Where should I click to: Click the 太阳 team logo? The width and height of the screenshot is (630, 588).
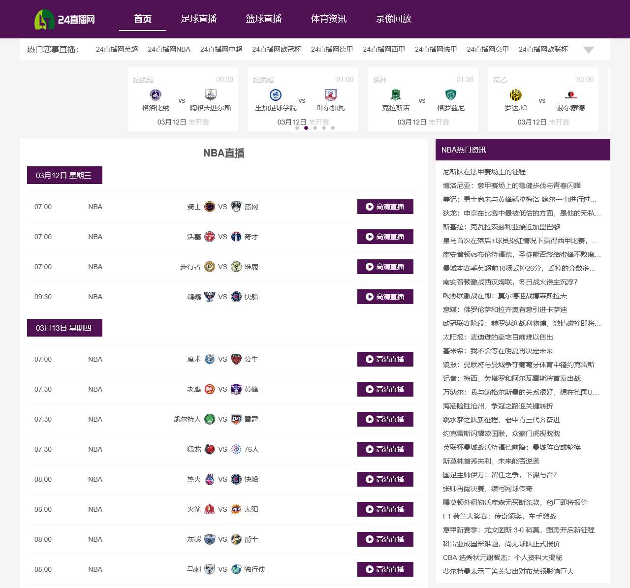tap(236, 509)
